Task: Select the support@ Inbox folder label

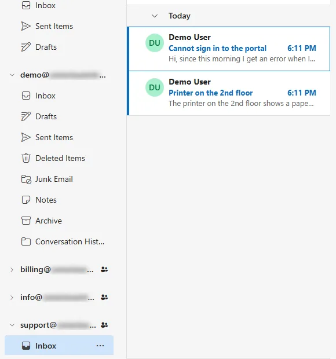Action: pos(46,346)
